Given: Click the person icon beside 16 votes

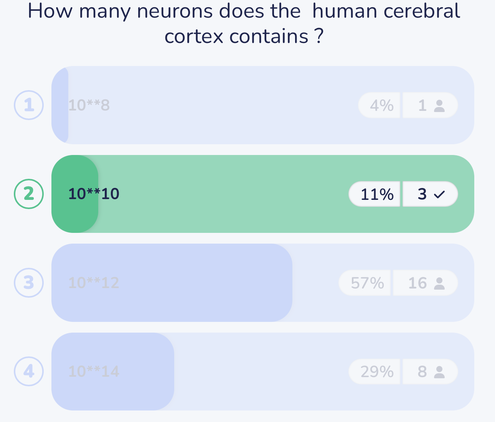Looking at the screenshot, I should [x=439, y=283].
